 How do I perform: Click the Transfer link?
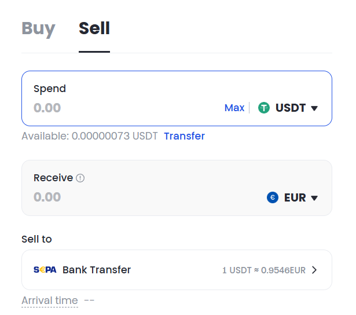point(184,136)
